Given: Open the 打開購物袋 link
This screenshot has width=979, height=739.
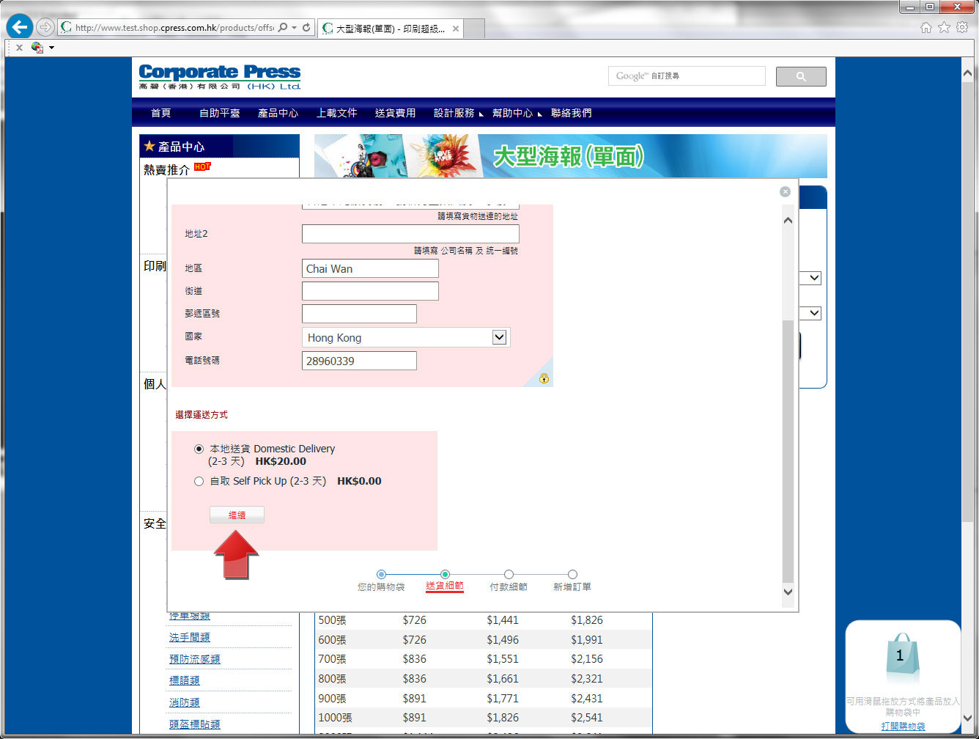Looking at the screenshot, I should pos(903,726).
